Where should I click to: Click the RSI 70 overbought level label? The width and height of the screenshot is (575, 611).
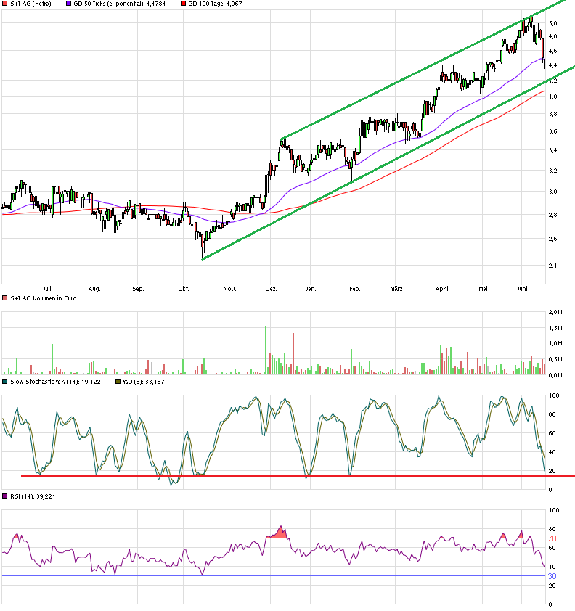point(552,538)
